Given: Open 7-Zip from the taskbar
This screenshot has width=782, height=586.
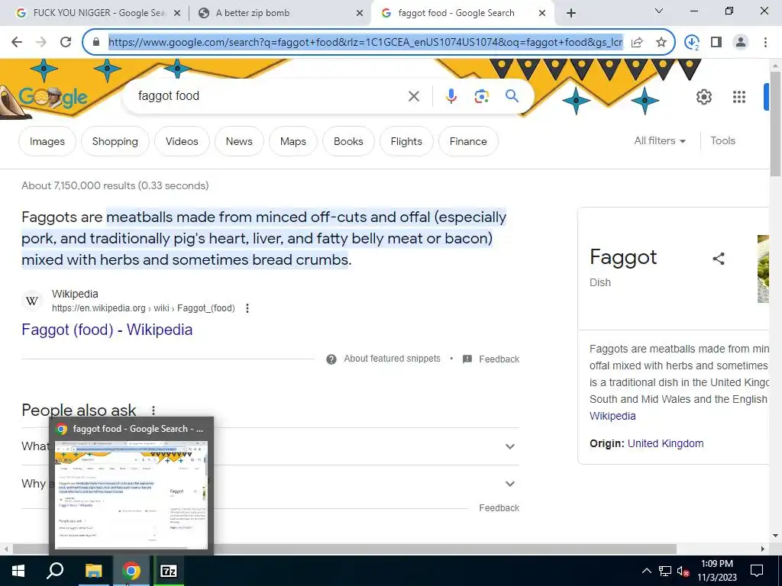Looking at the screenshot, I should (x=169, y=571).
